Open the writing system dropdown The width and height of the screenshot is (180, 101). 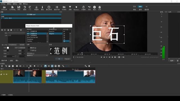pos(37,56)
